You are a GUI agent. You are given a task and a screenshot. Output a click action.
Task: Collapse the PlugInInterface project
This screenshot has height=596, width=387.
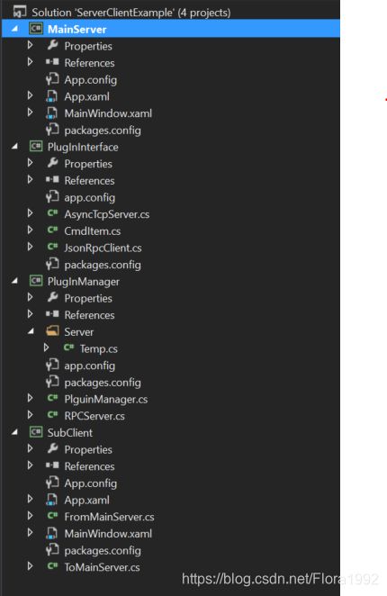pyautogui.click(x=14, y=147)
